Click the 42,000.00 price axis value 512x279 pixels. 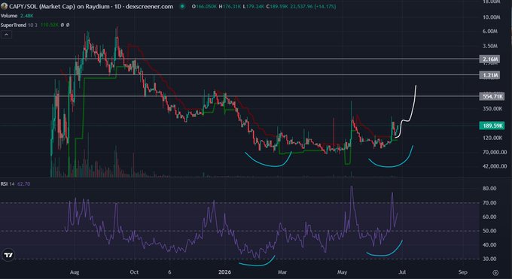(x=495, y=166)
